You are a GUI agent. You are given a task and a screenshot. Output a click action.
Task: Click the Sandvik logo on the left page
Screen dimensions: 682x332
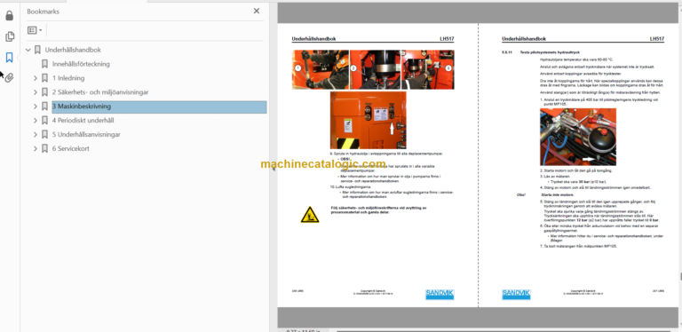(x=440, y=294)
